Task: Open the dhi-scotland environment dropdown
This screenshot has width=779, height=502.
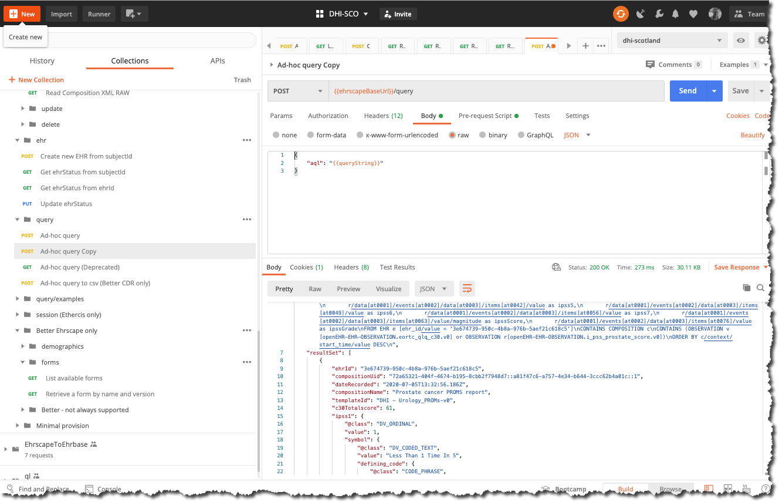Action: pyautogui.click(x=672, y=41)
